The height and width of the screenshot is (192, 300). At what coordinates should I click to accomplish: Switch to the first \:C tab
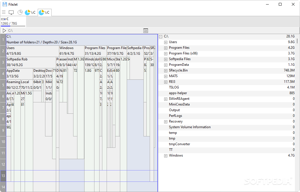pyautogui.click(x=30, y=12)
